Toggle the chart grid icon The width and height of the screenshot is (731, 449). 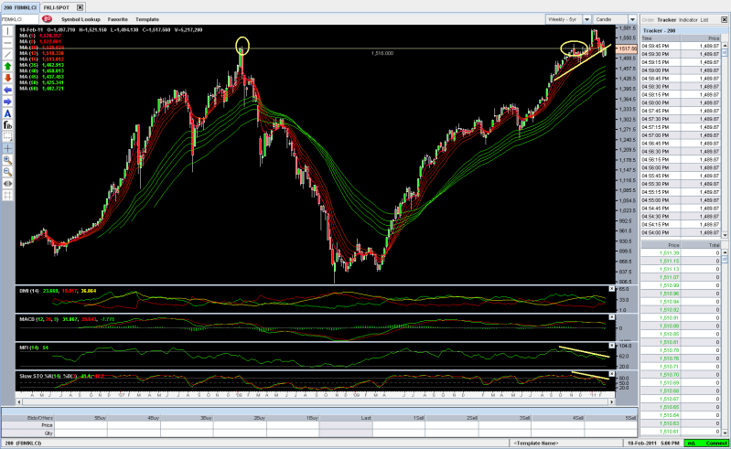[7, 195]
